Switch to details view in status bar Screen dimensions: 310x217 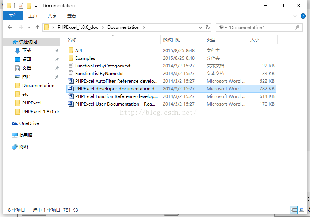click(x=294, y=210)
